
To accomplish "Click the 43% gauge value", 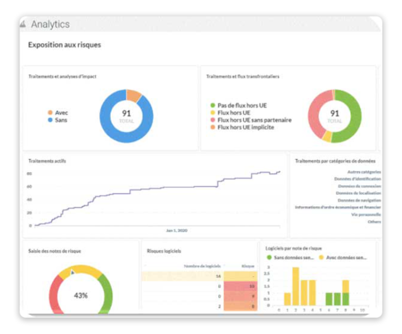I will tap(81, 295).
